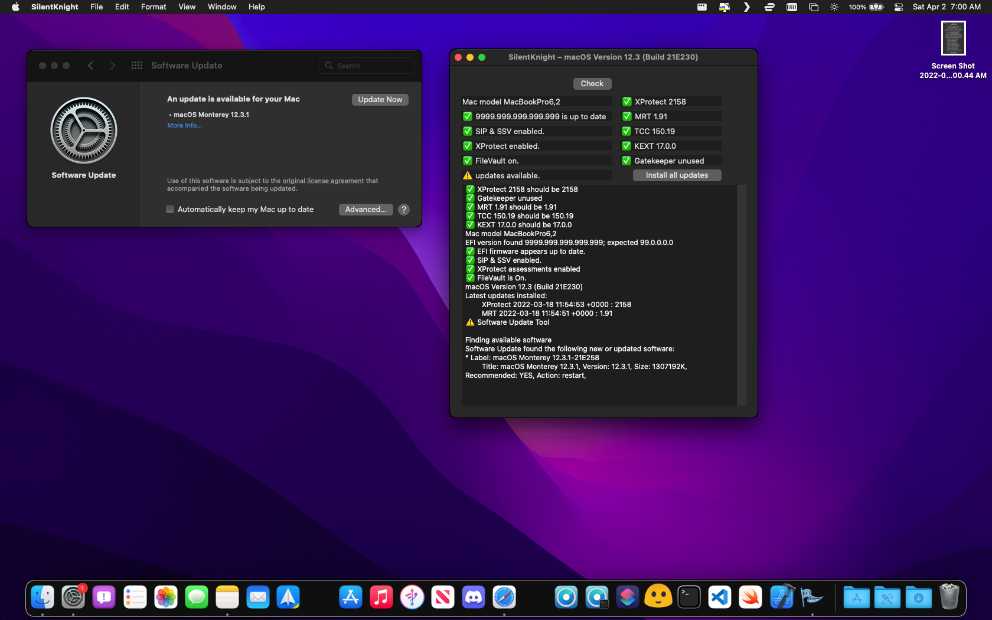Open the Window menu
992x620 pixels.
221,7
